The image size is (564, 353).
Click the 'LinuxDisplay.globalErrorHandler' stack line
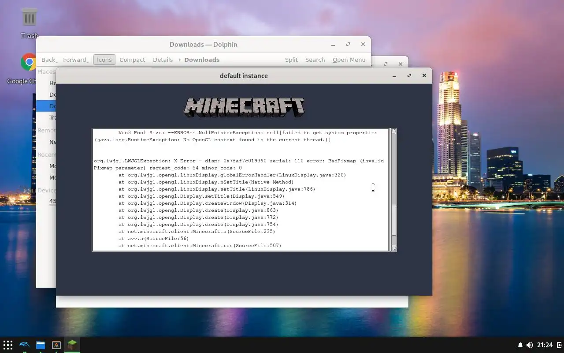click(232, 175)
